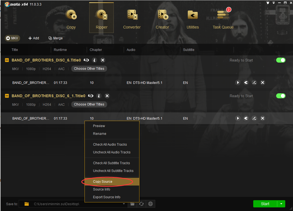Open the Start button dropdown arrow
Viewport: 293px width, 211px height.
coord(281,204)
